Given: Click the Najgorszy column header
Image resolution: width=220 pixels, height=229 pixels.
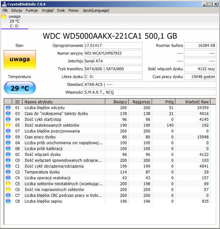Looking at the screenshot, I should (x=141, y=102).
